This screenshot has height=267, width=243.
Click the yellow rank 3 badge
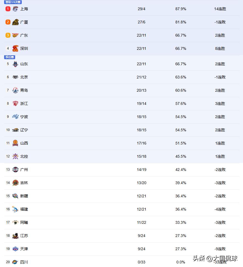8,35
